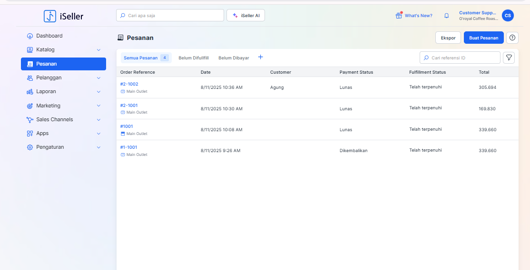Open Dashboard from the sidebar
The image size is (530, 270).
[x=49, y=36]
